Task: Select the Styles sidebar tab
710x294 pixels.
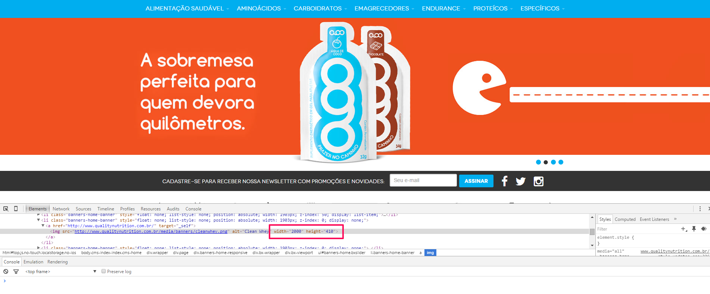Action: [605, 219]
